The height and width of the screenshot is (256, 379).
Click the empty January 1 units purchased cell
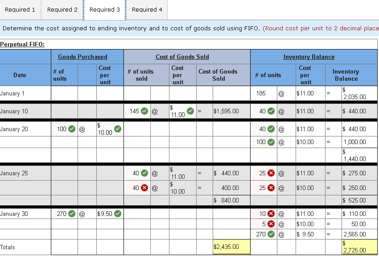[65, 93]
